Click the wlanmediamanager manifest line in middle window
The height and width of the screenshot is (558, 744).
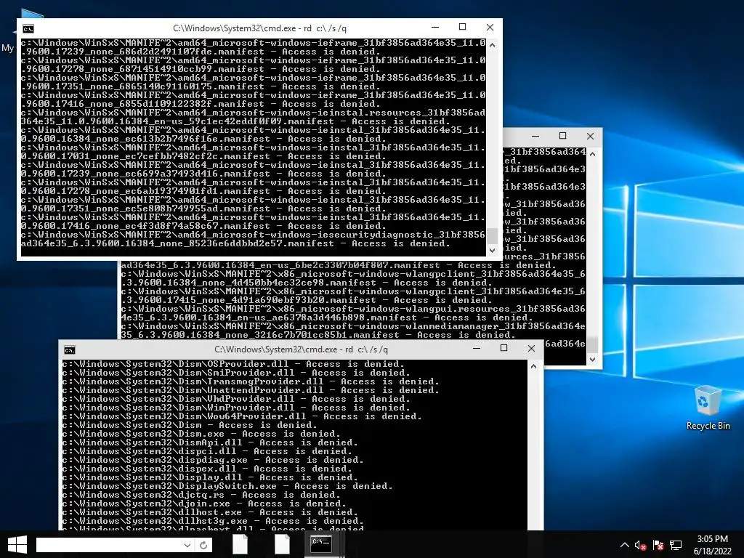[353, 331]
